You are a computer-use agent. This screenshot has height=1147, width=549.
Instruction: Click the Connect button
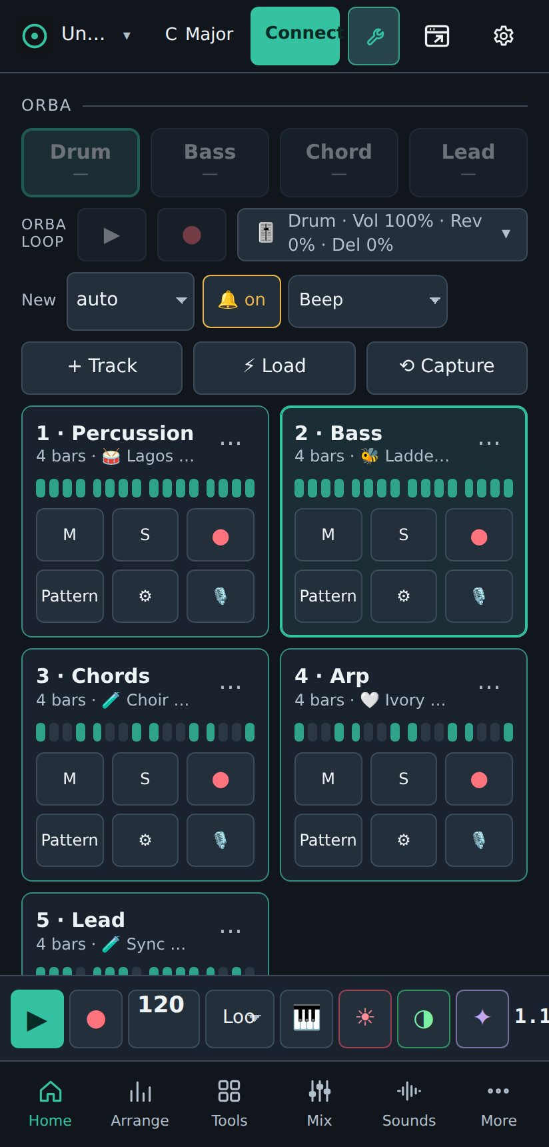coord(295,36)
